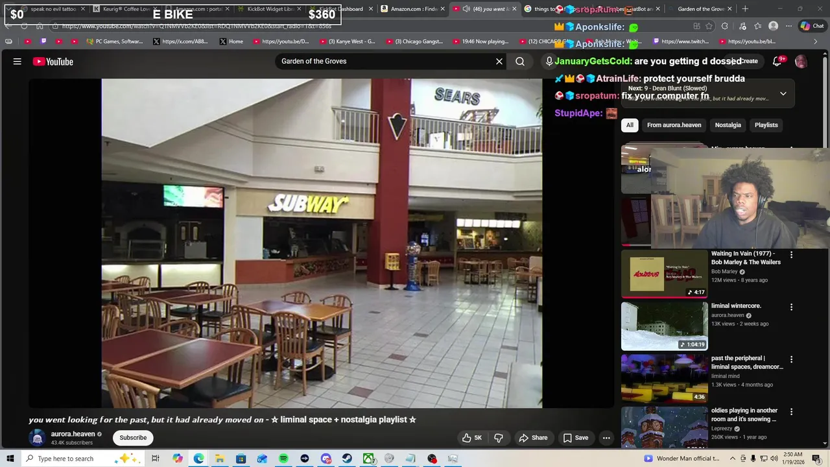Open Bob Marley channel link
830x467 pixels.
coord(724,272)
